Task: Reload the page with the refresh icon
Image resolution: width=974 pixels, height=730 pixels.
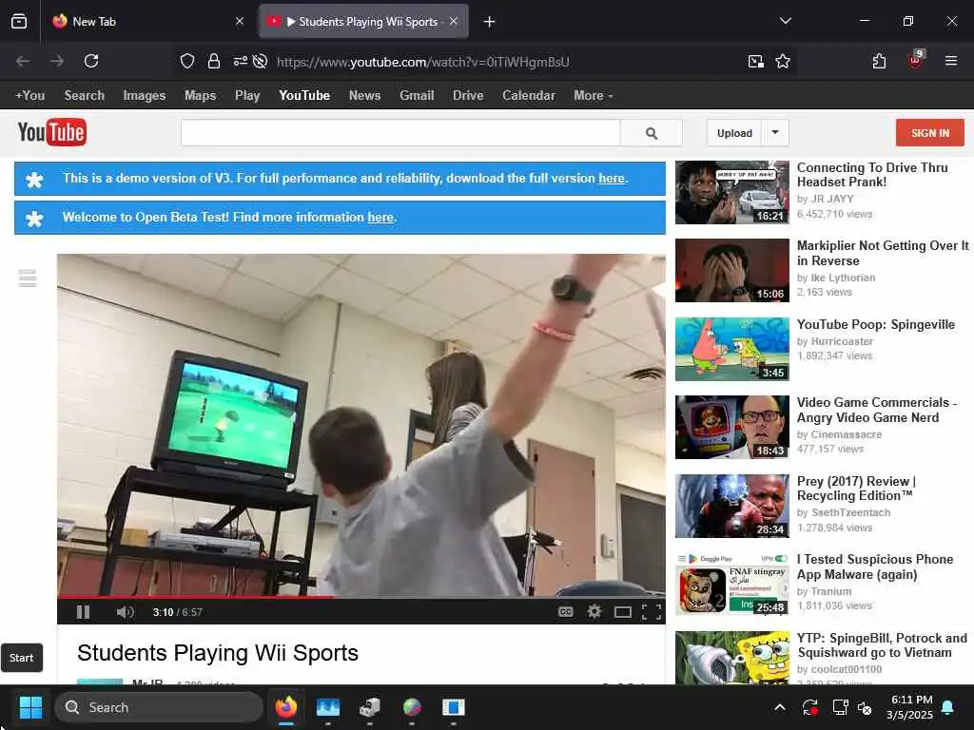Action: pos(91,61)
